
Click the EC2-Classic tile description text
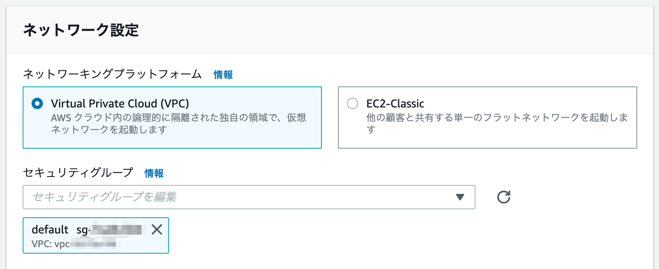pos(497,124)
